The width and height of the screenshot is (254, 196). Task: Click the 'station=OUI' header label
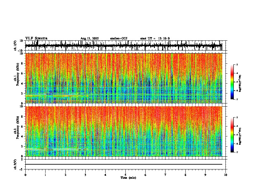pos(119,38)
